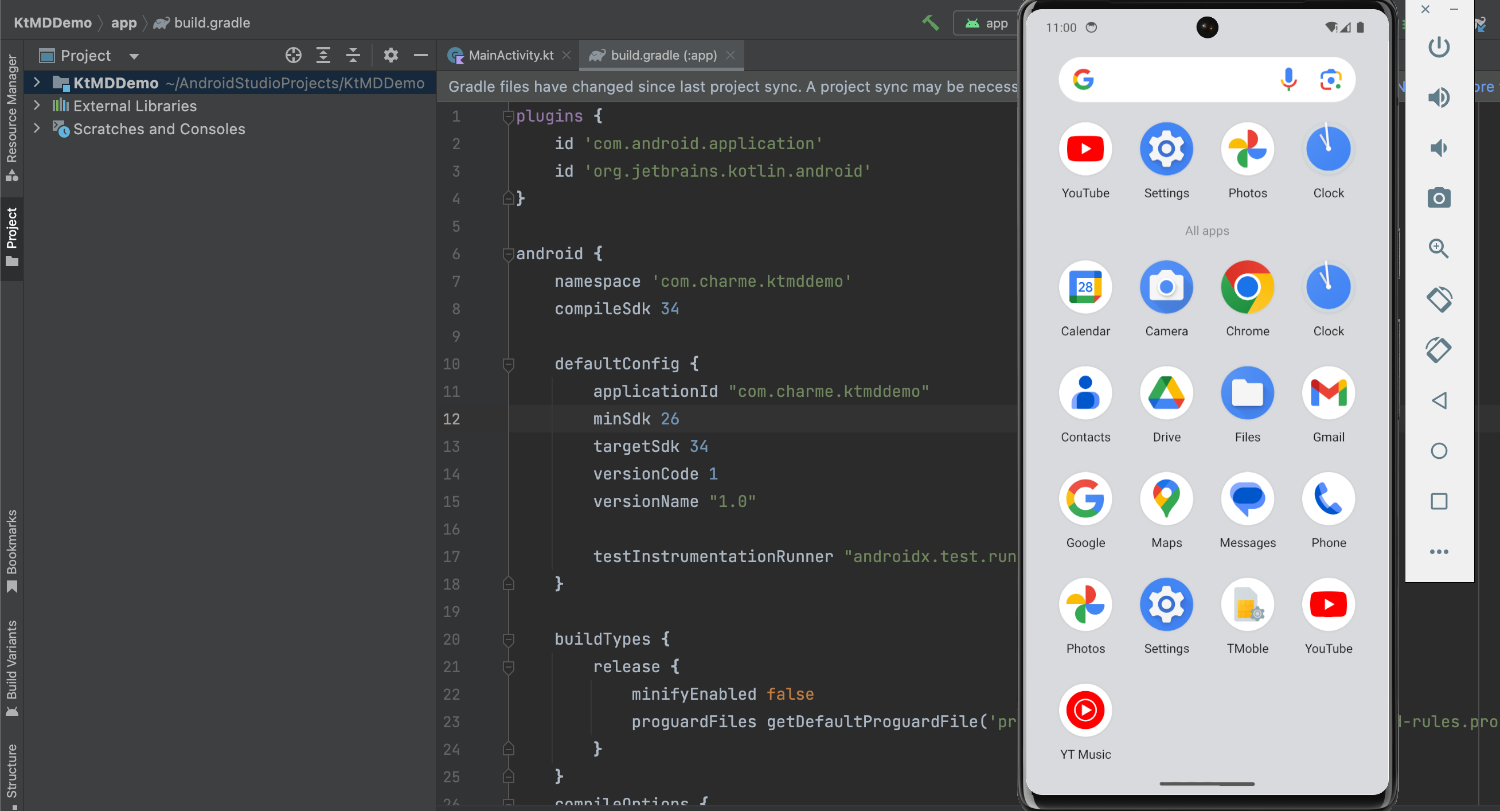Raise emulator volume with the volume up icon
Image resolution: width=1500 pixels, height=811 pixels.
(x=1439, y=98)
